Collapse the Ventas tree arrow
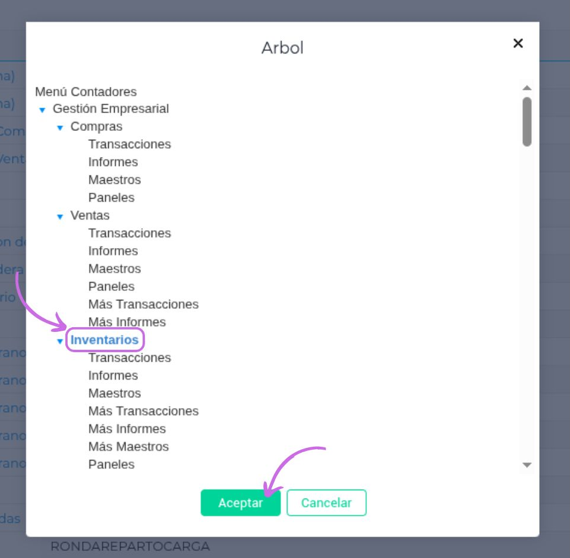 (60, 217)
